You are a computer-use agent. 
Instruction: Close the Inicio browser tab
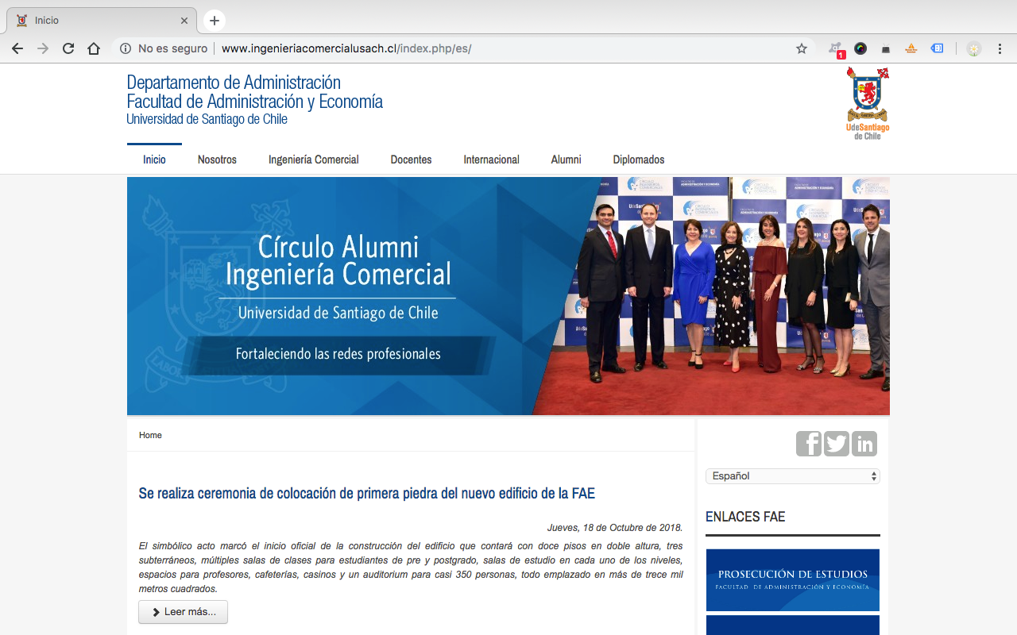coord(184,21)
